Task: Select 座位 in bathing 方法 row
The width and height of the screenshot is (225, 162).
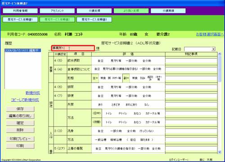Action: (x=133, y=140)
